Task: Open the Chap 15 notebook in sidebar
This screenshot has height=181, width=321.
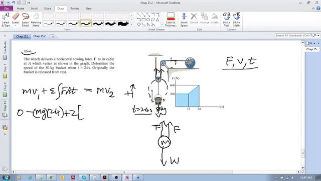Action: coord(5,109)
